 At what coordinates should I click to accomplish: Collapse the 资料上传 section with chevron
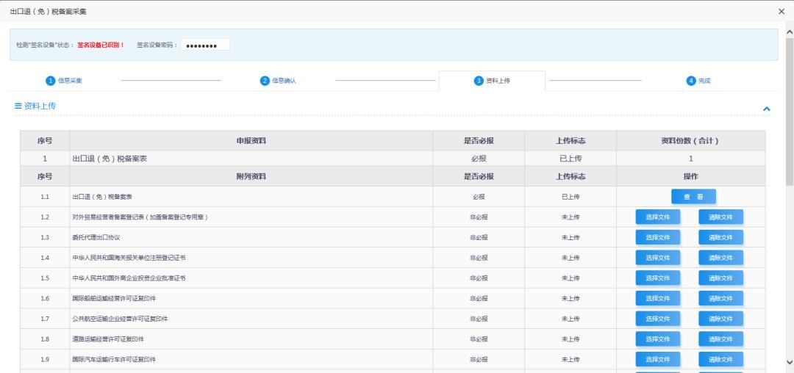pos(767,109)
